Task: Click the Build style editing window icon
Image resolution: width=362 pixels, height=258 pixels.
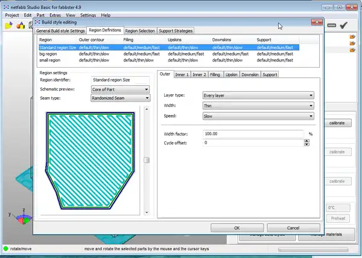Action: coord(37,21)
